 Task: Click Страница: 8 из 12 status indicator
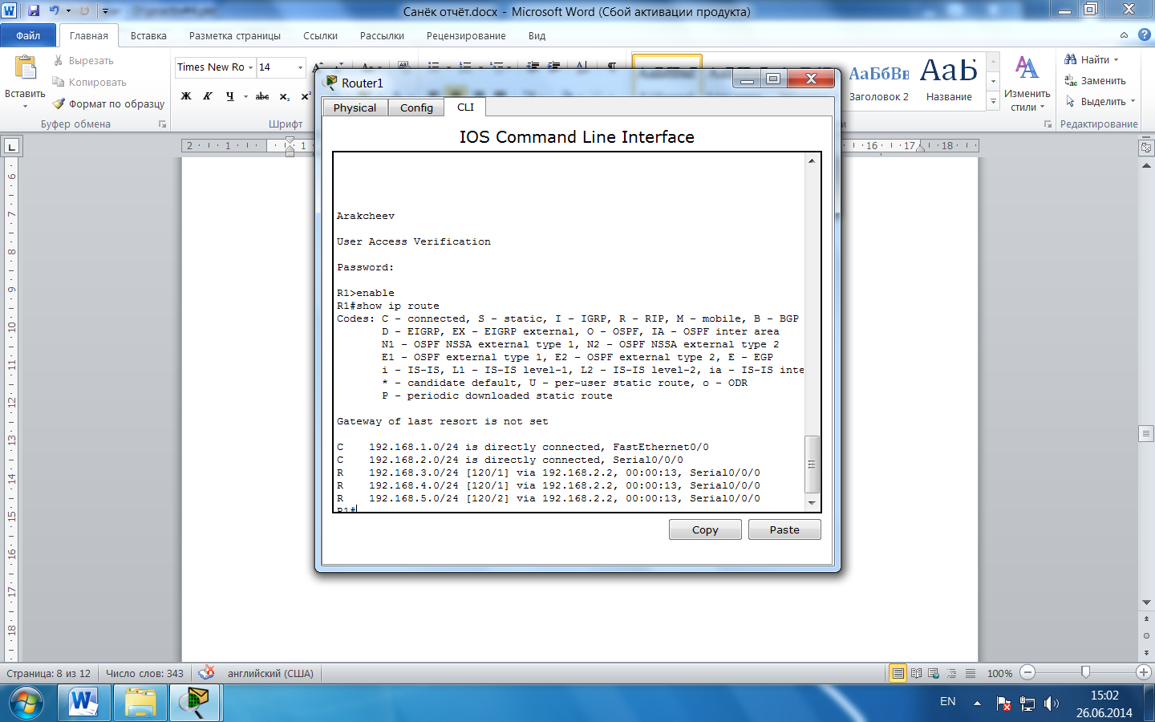49,673
